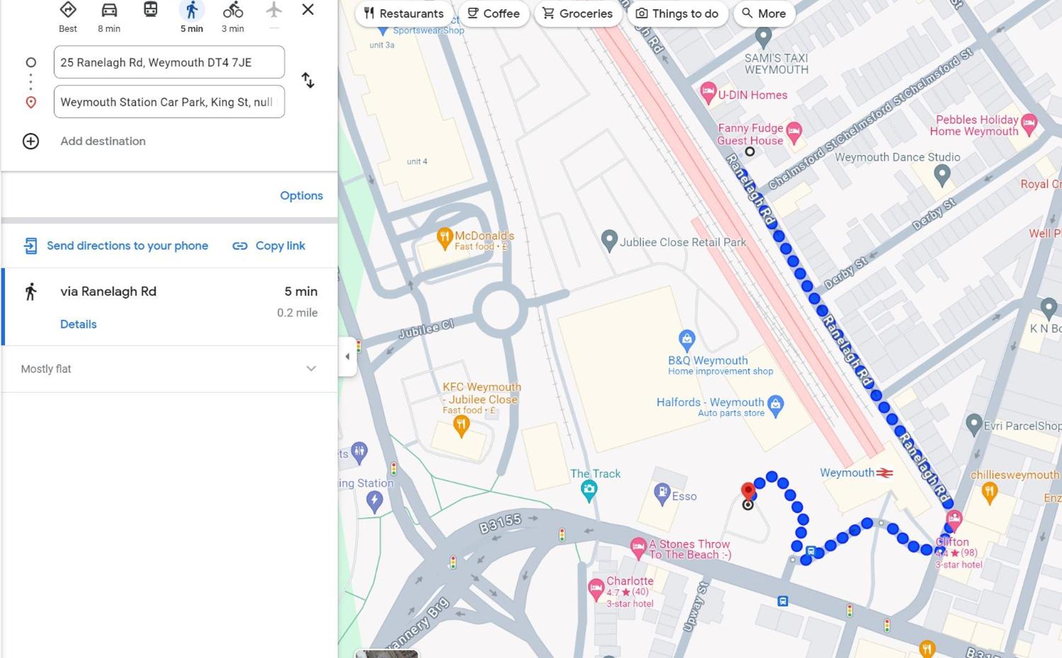Close the directions panel
This screenshot has height=658, width=1062.
click(x=308, y=9)
